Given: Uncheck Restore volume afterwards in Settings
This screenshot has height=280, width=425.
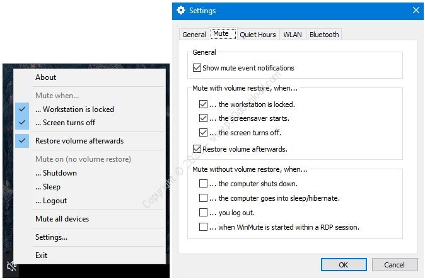Looking at the screenshot, I should (197, 149).
